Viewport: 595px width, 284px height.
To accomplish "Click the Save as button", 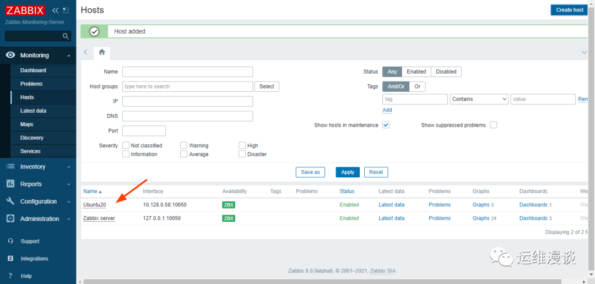I will pos(310,172).
